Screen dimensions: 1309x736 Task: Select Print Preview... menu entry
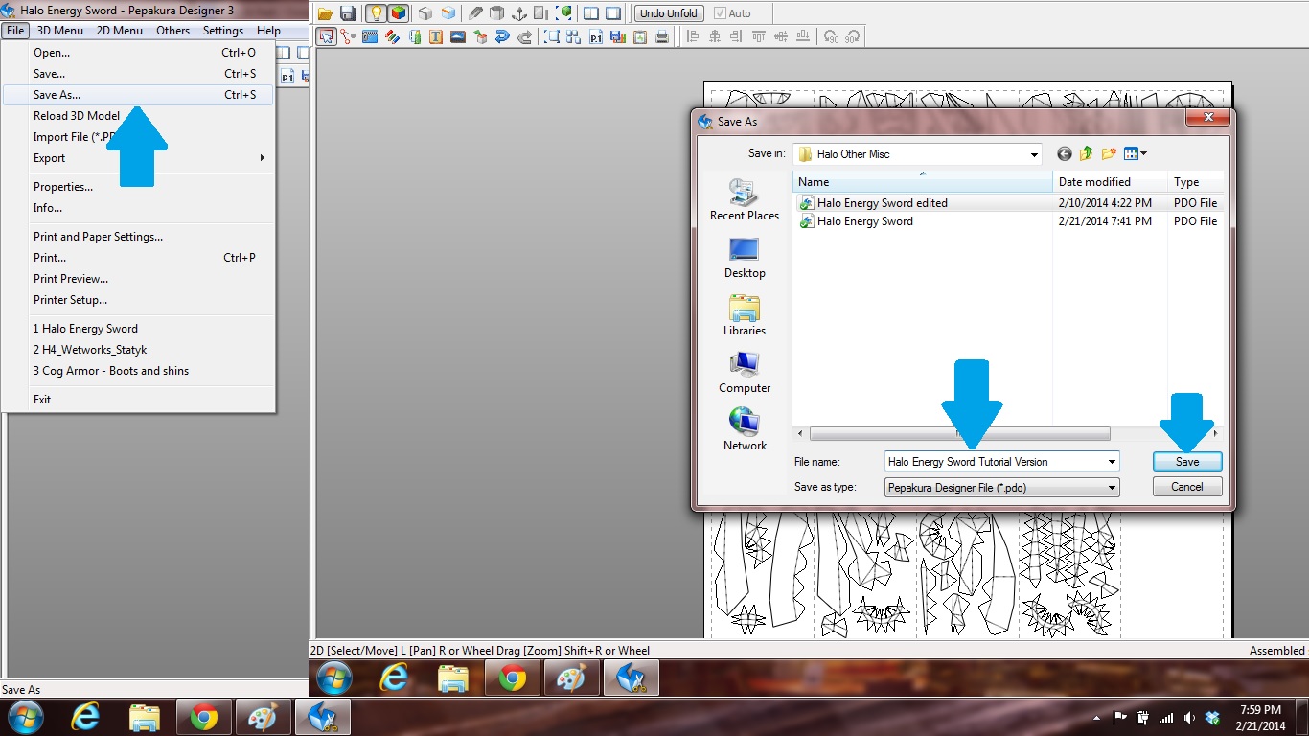click(138, 279)
